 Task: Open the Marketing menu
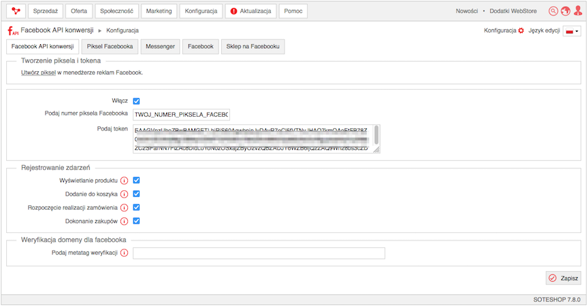pos(159,12)
